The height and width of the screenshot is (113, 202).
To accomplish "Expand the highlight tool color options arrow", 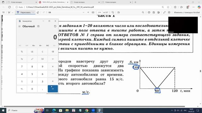I will click(x=13, y=13).
